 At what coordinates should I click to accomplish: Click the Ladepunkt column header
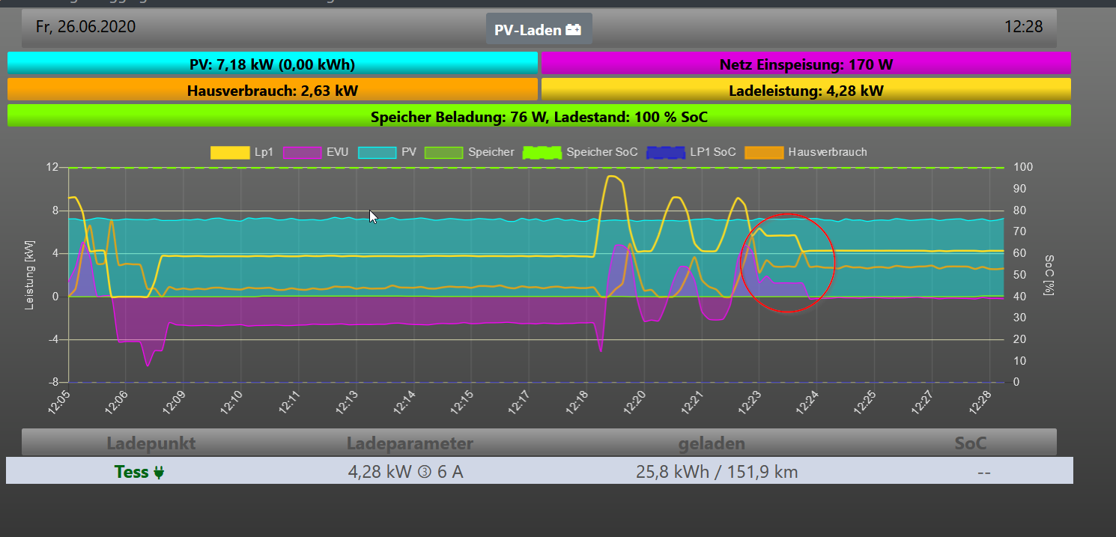tap(151, 443)
